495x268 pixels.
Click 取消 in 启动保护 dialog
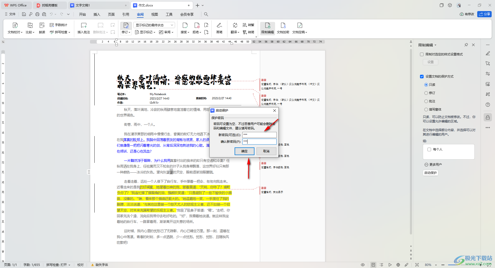(x=266, y=151)
